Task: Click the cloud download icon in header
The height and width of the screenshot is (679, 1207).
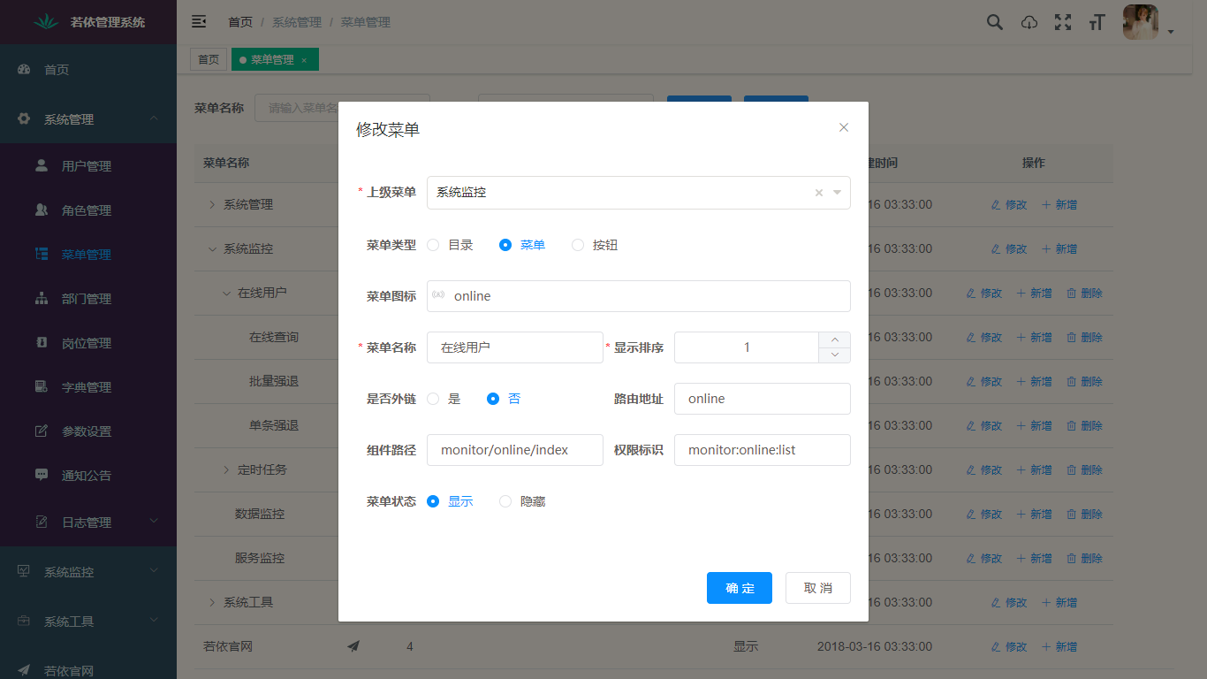Action: click(1029, 22)
